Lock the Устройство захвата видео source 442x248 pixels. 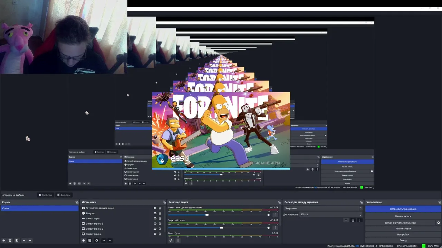[160, 208]
